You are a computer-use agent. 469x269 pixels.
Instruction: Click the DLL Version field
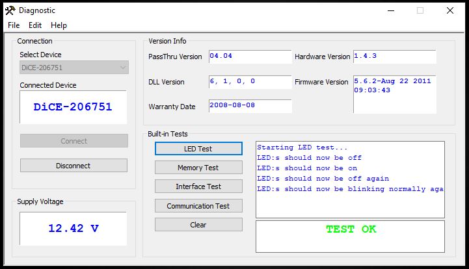point(250,82)
